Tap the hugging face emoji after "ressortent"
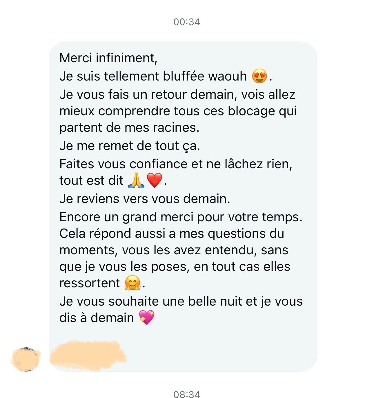The height and width of the screenshot is (398, 374). pyautogui.click(x=132, y=283)
